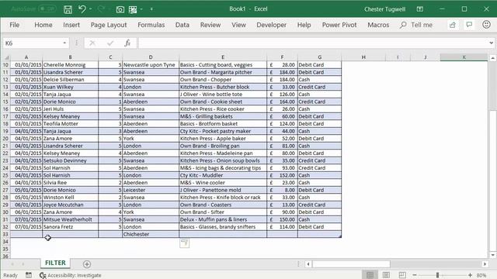Click the Tell me search box
This screenshot has height=279, width=497.
tap(416, 25)
